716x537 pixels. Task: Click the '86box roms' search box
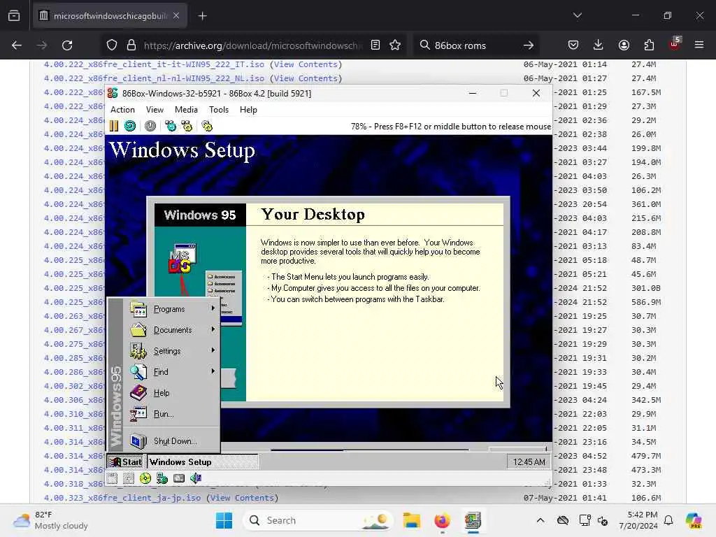[475, 45]
